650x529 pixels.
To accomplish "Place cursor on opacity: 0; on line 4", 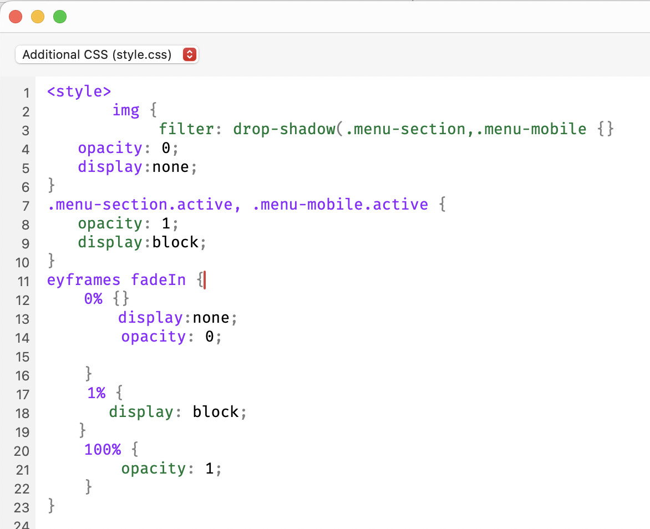I will pyautogui.click(x=130, y=148).
